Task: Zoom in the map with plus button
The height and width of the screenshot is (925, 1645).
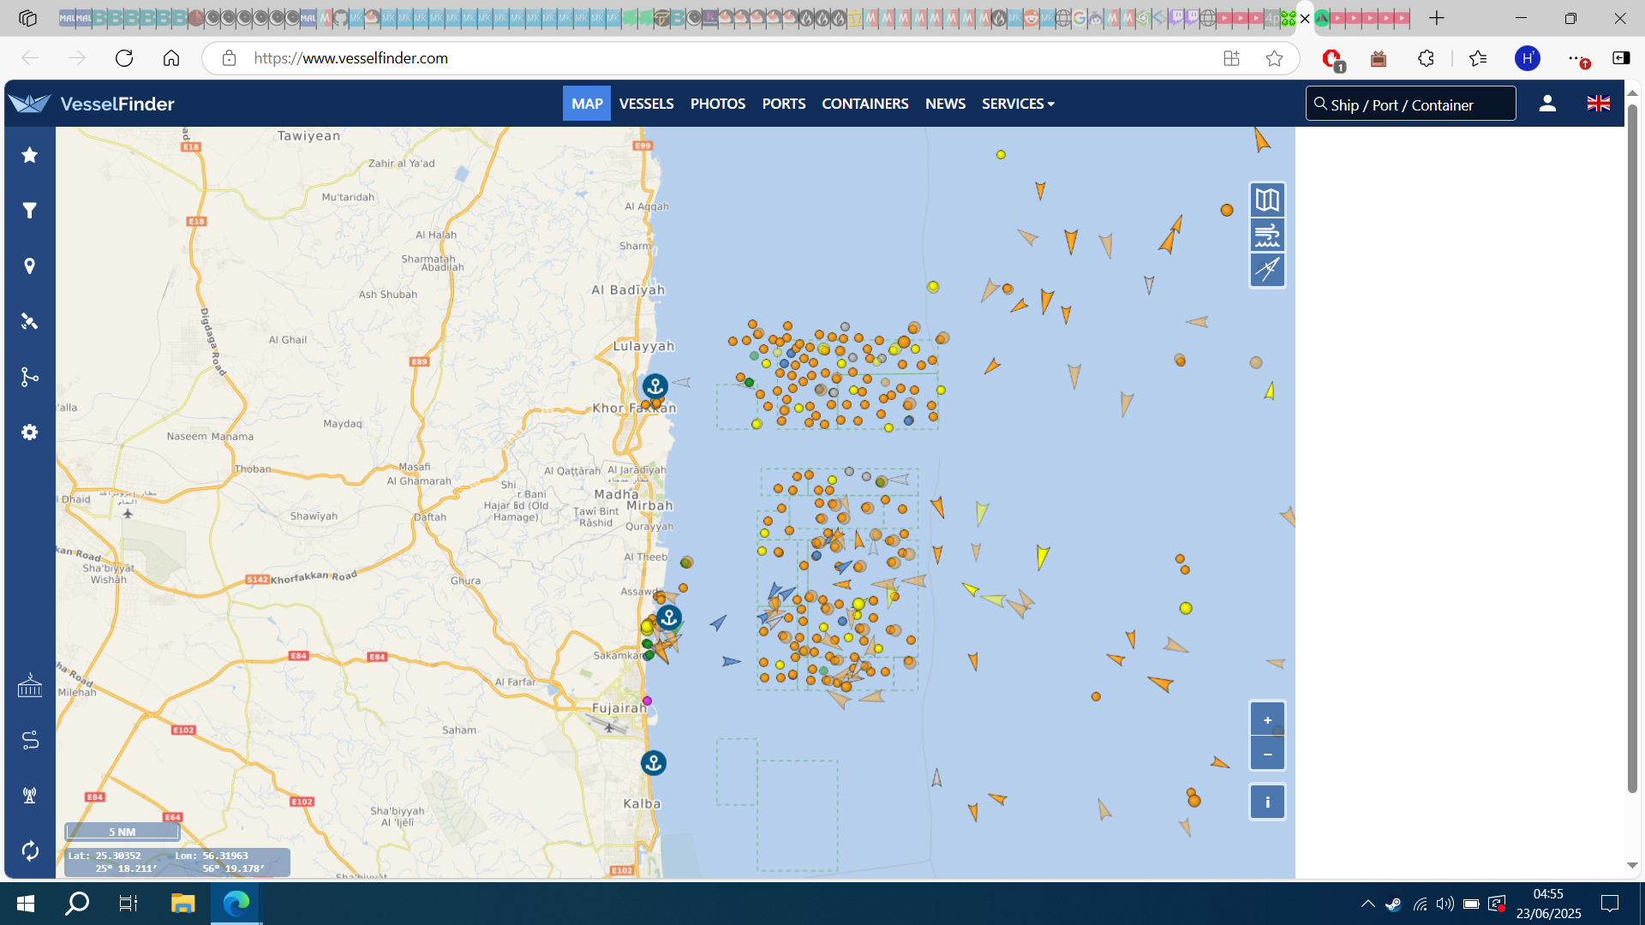Action: [x=1267, y=720]
